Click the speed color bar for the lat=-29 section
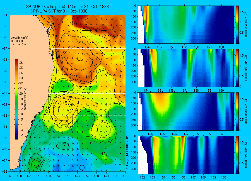This screenshot has width=251, height=181. click(237, 68)
